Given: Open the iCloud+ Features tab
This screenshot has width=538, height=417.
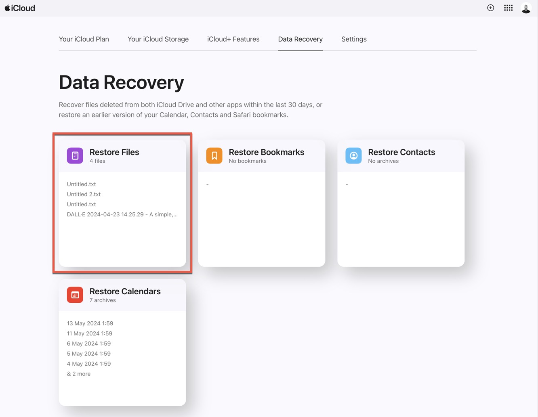Looking at the screenshot, I should pos(233,39).
